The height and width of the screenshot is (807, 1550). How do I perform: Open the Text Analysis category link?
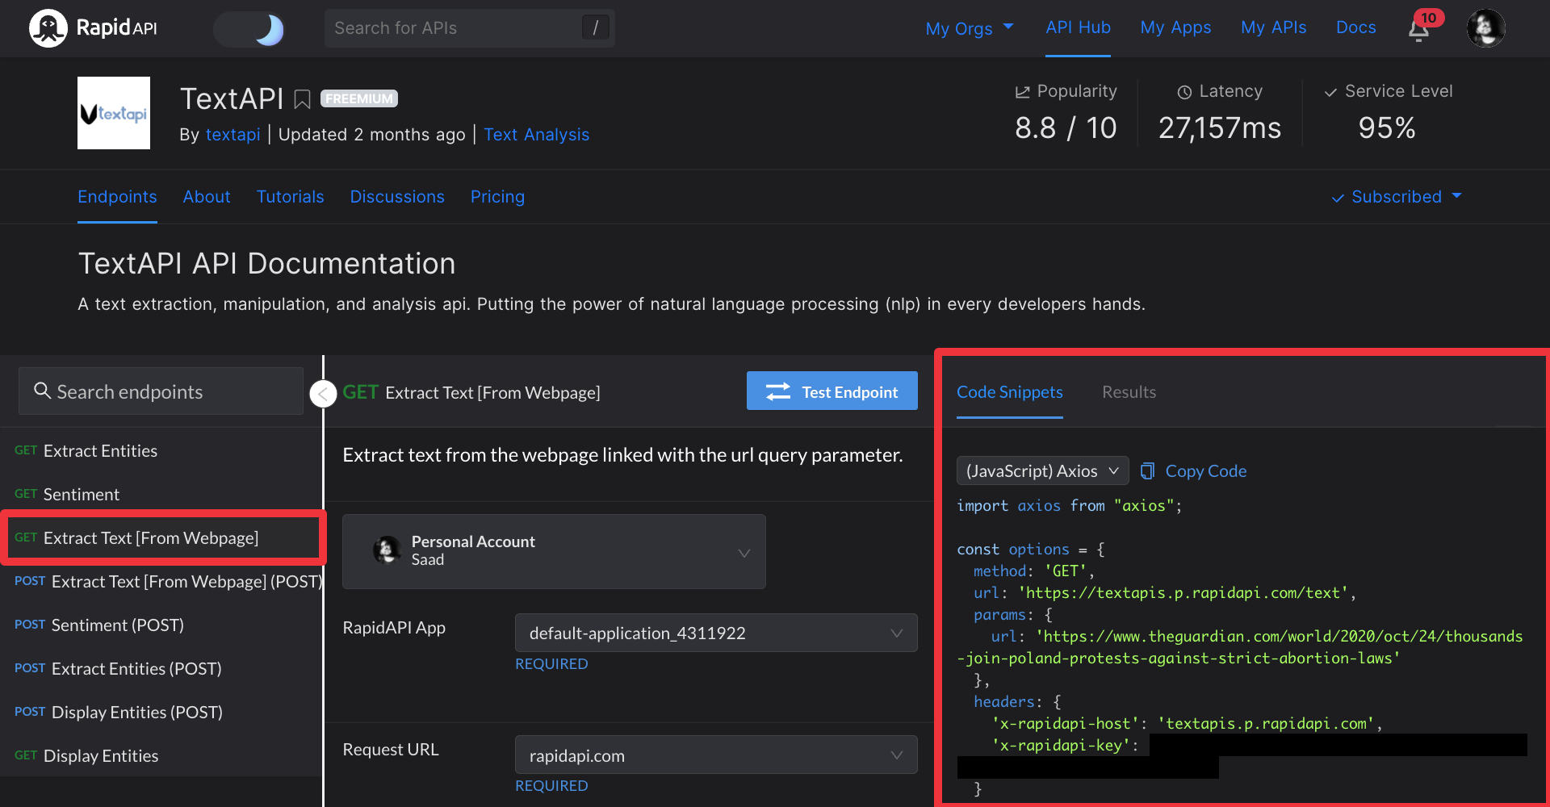tap(536, 135)
